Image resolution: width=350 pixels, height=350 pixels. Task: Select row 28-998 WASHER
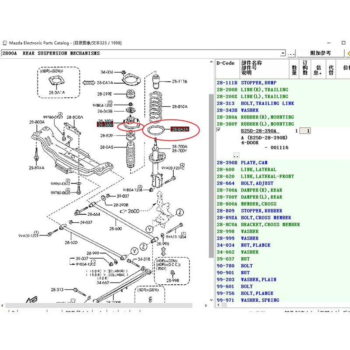pyautogui.click(x=283, y=231)
